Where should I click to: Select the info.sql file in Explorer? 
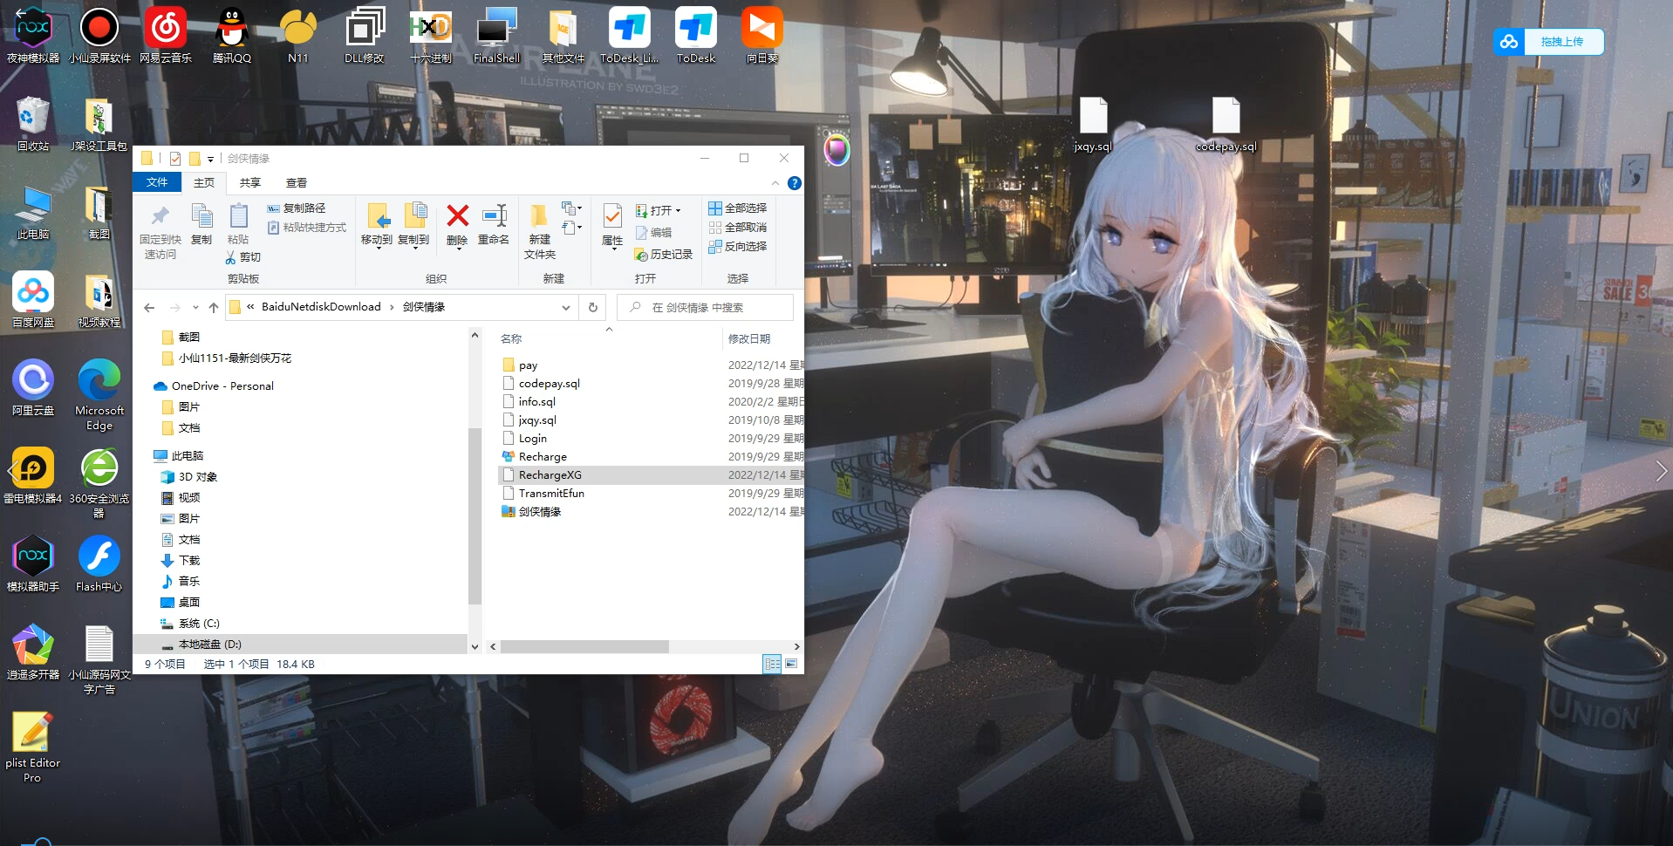(x=652, y=401)
